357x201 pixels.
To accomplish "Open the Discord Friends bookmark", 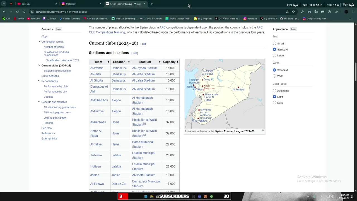I will [x=315, y=19].
